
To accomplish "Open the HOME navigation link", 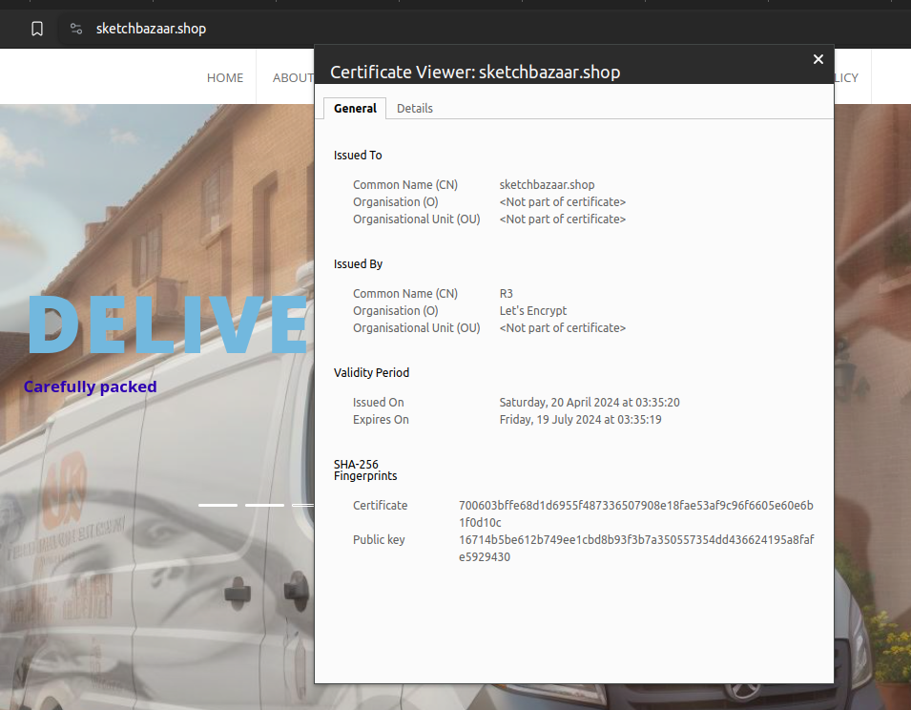I will 225,77.
